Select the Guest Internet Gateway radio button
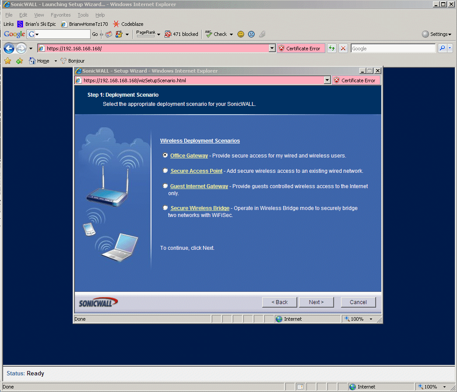457x392 pixels. (165, 185)
